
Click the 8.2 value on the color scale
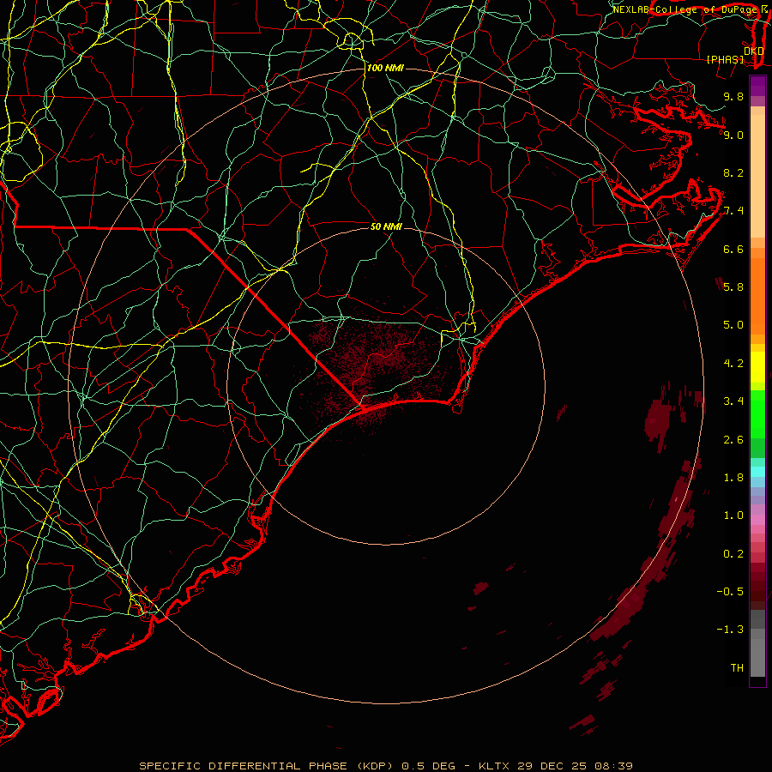(733, 172)
